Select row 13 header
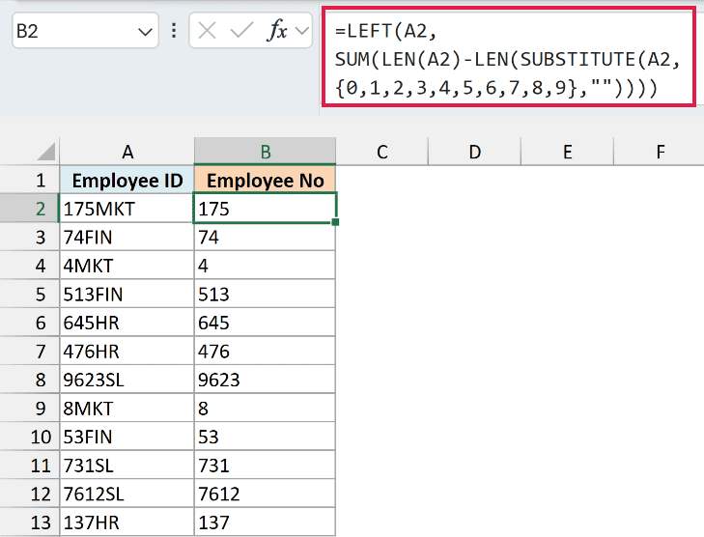704x537 pixels. (30, 523)
